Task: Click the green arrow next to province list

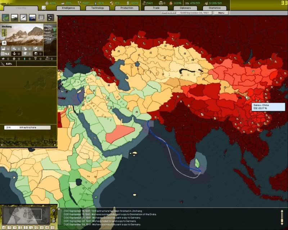Action: (x=55, y=30)
